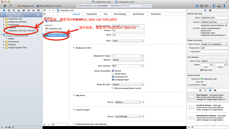This screenshot has width=229, height=129.
Task: Click the Run (play) button
Action: coord(5,6)
